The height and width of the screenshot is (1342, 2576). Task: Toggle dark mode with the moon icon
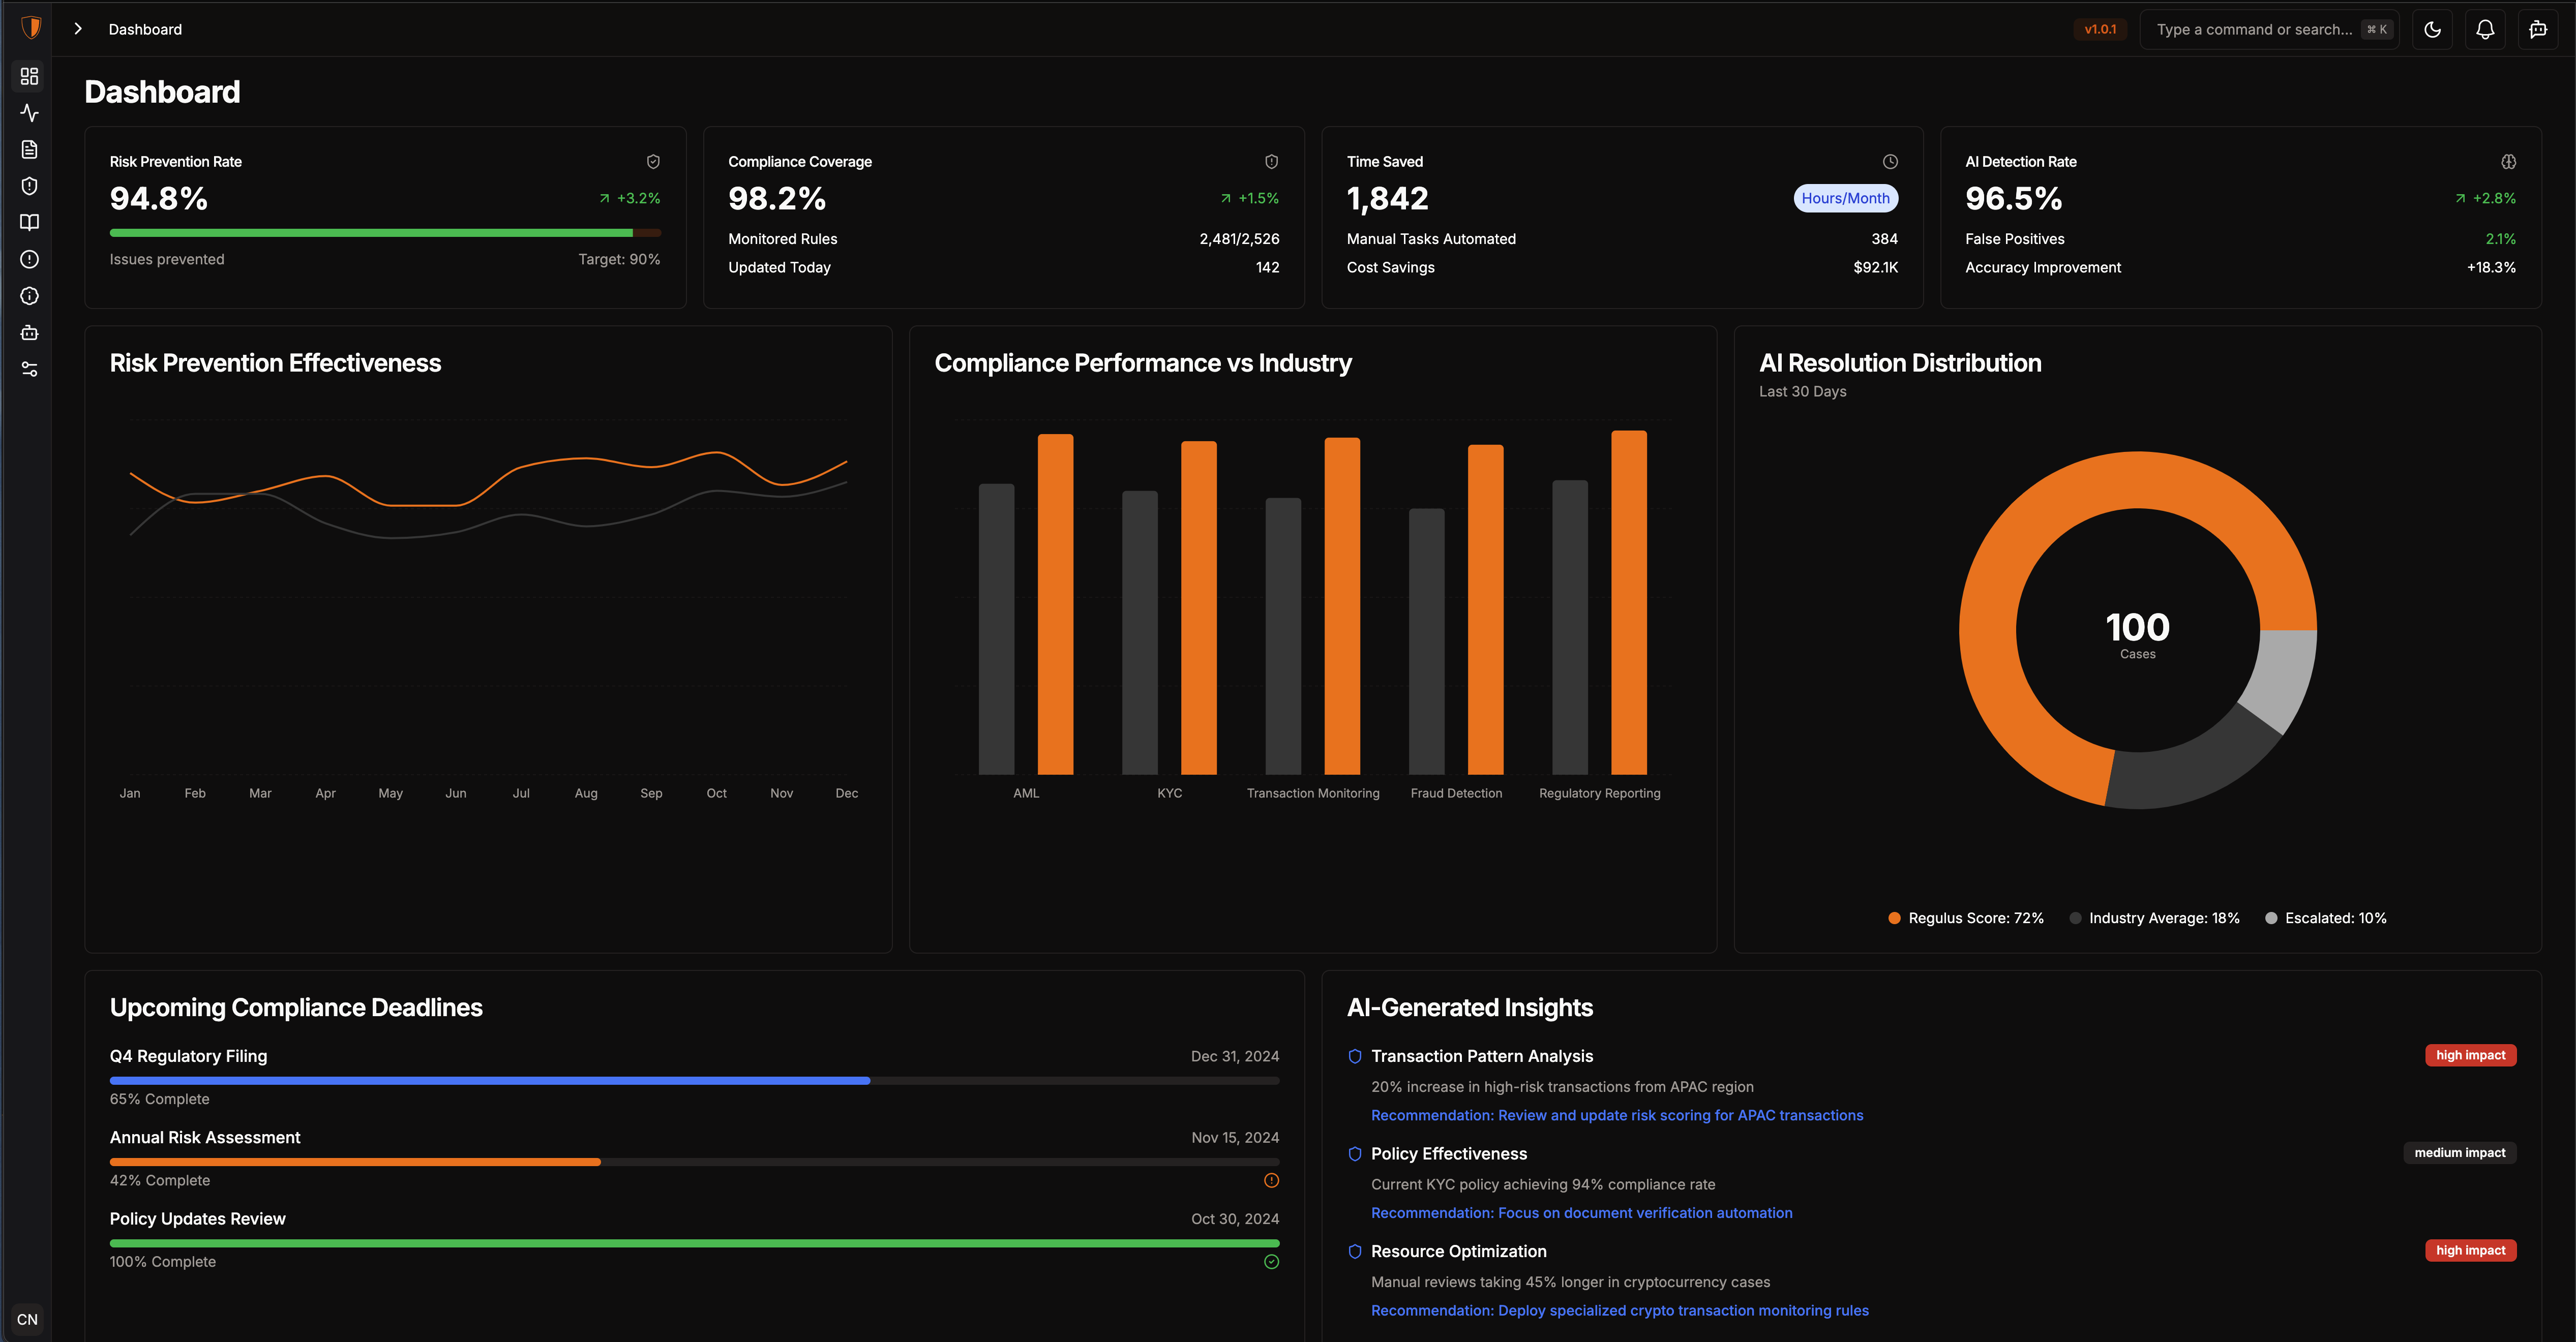click(x=2433, y=29)
